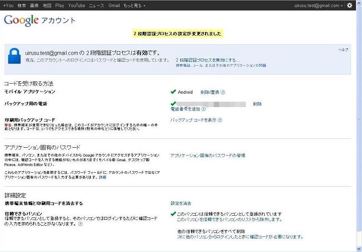
Task: Click the 印刷用バックアップ コード label
Action: (30, 120)
